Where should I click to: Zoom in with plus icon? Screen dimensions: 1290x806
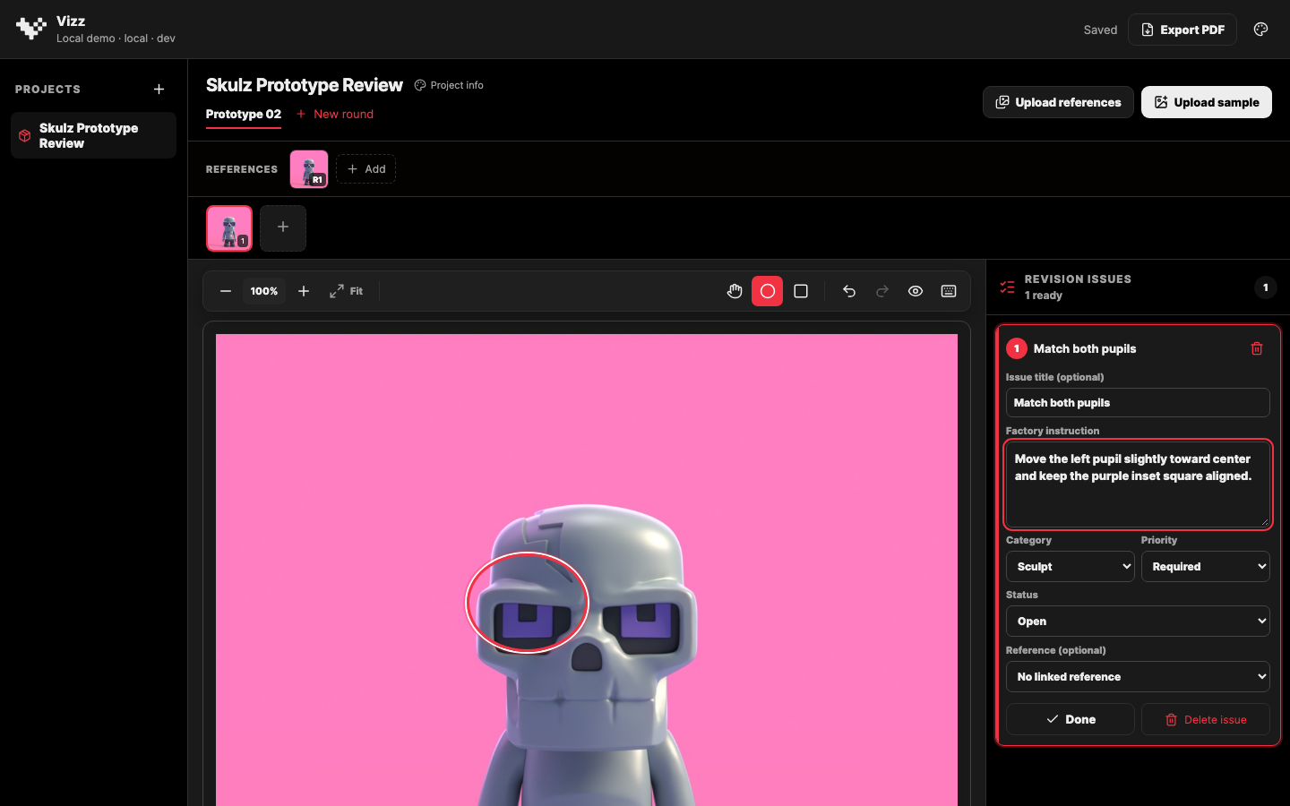[x=304, y=291]
